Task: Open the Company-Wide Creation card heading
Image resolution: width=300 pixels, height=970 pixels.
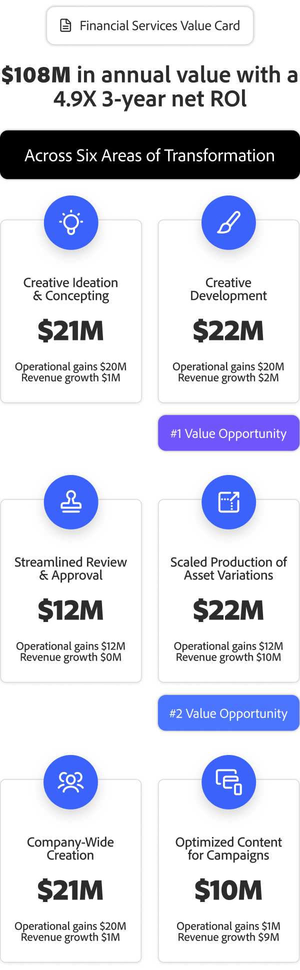Action: (x=70, y=848)
